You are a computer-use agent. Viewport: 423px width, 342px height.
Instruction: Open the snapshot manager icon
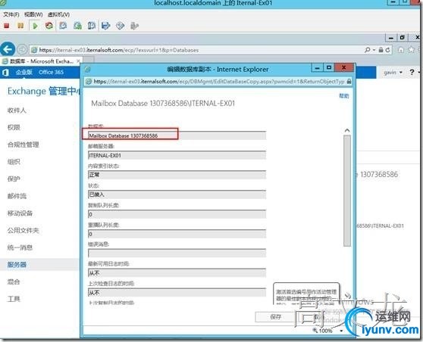click(x=92, y=26)
